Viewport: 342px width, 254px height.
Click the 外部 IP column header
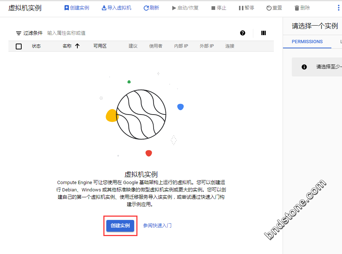tap(206, 46)
